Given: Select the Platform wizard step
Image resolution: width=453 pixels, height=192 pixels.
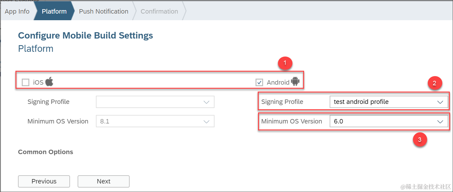Looking at the screenshot, I should (54, 11).
